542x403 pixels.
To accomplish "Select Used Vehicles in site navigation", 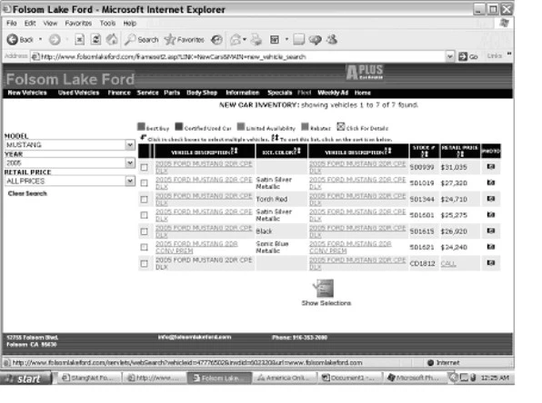I will [78, 93].
